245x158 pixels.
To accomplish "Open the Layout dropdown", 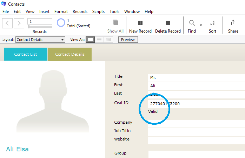I will pos(40,40).
